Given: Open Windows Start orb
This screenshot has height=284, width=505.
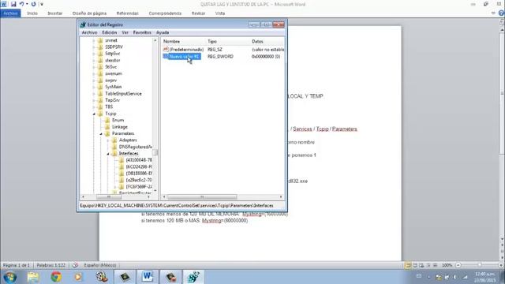Looking at the screenshot, I should click(10, 277).
